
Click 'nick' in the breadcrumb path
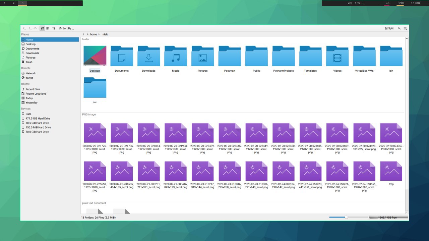105,34
